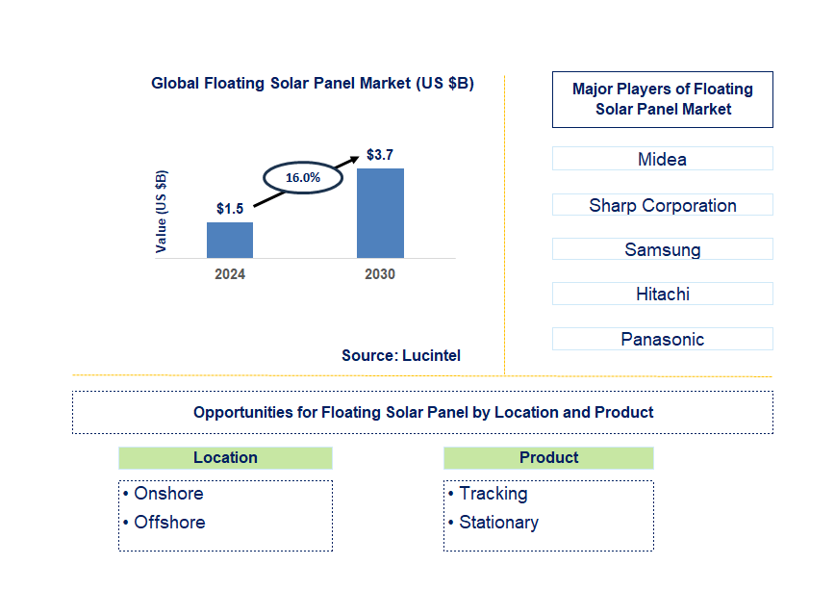Screen dimensions: 835x590
Task: Click the Samsung player box
Action: coord(662,249)
